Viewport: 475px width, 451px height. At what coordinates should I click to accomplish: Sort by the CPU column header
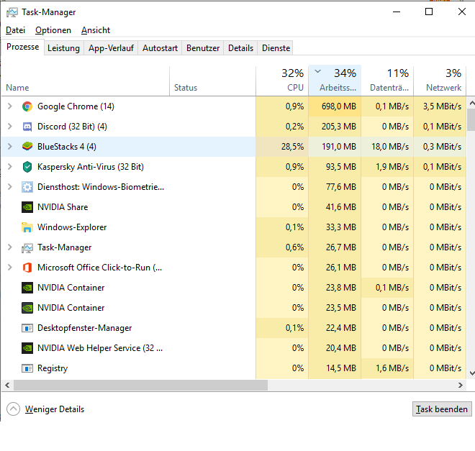pyautogui.click(x=282, y=81)
